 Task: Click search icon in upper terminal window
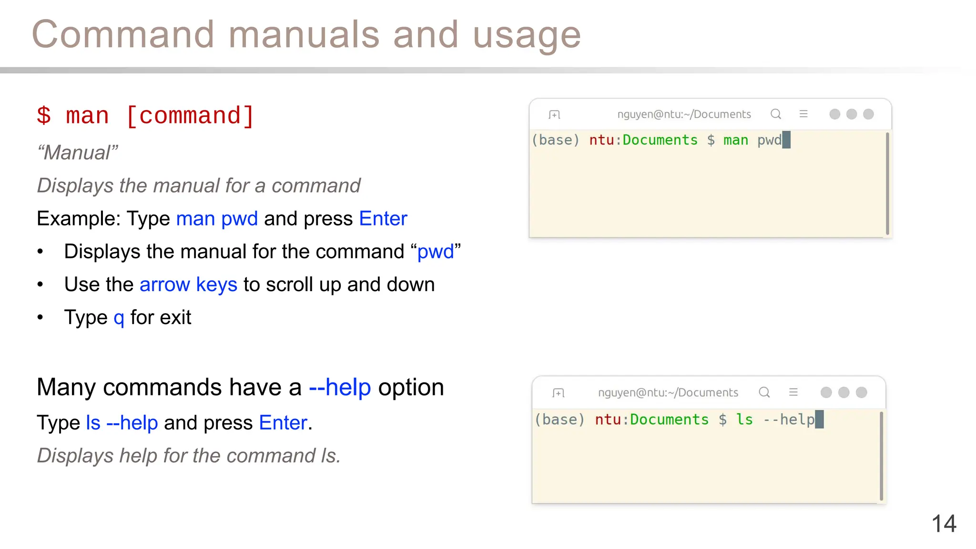coord(776,114)
